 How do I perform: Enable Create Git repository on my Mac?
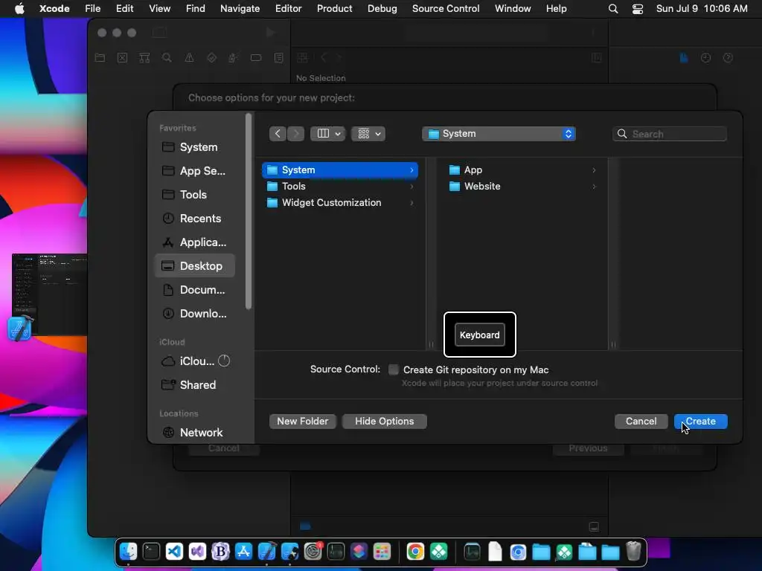pos(393,370)
